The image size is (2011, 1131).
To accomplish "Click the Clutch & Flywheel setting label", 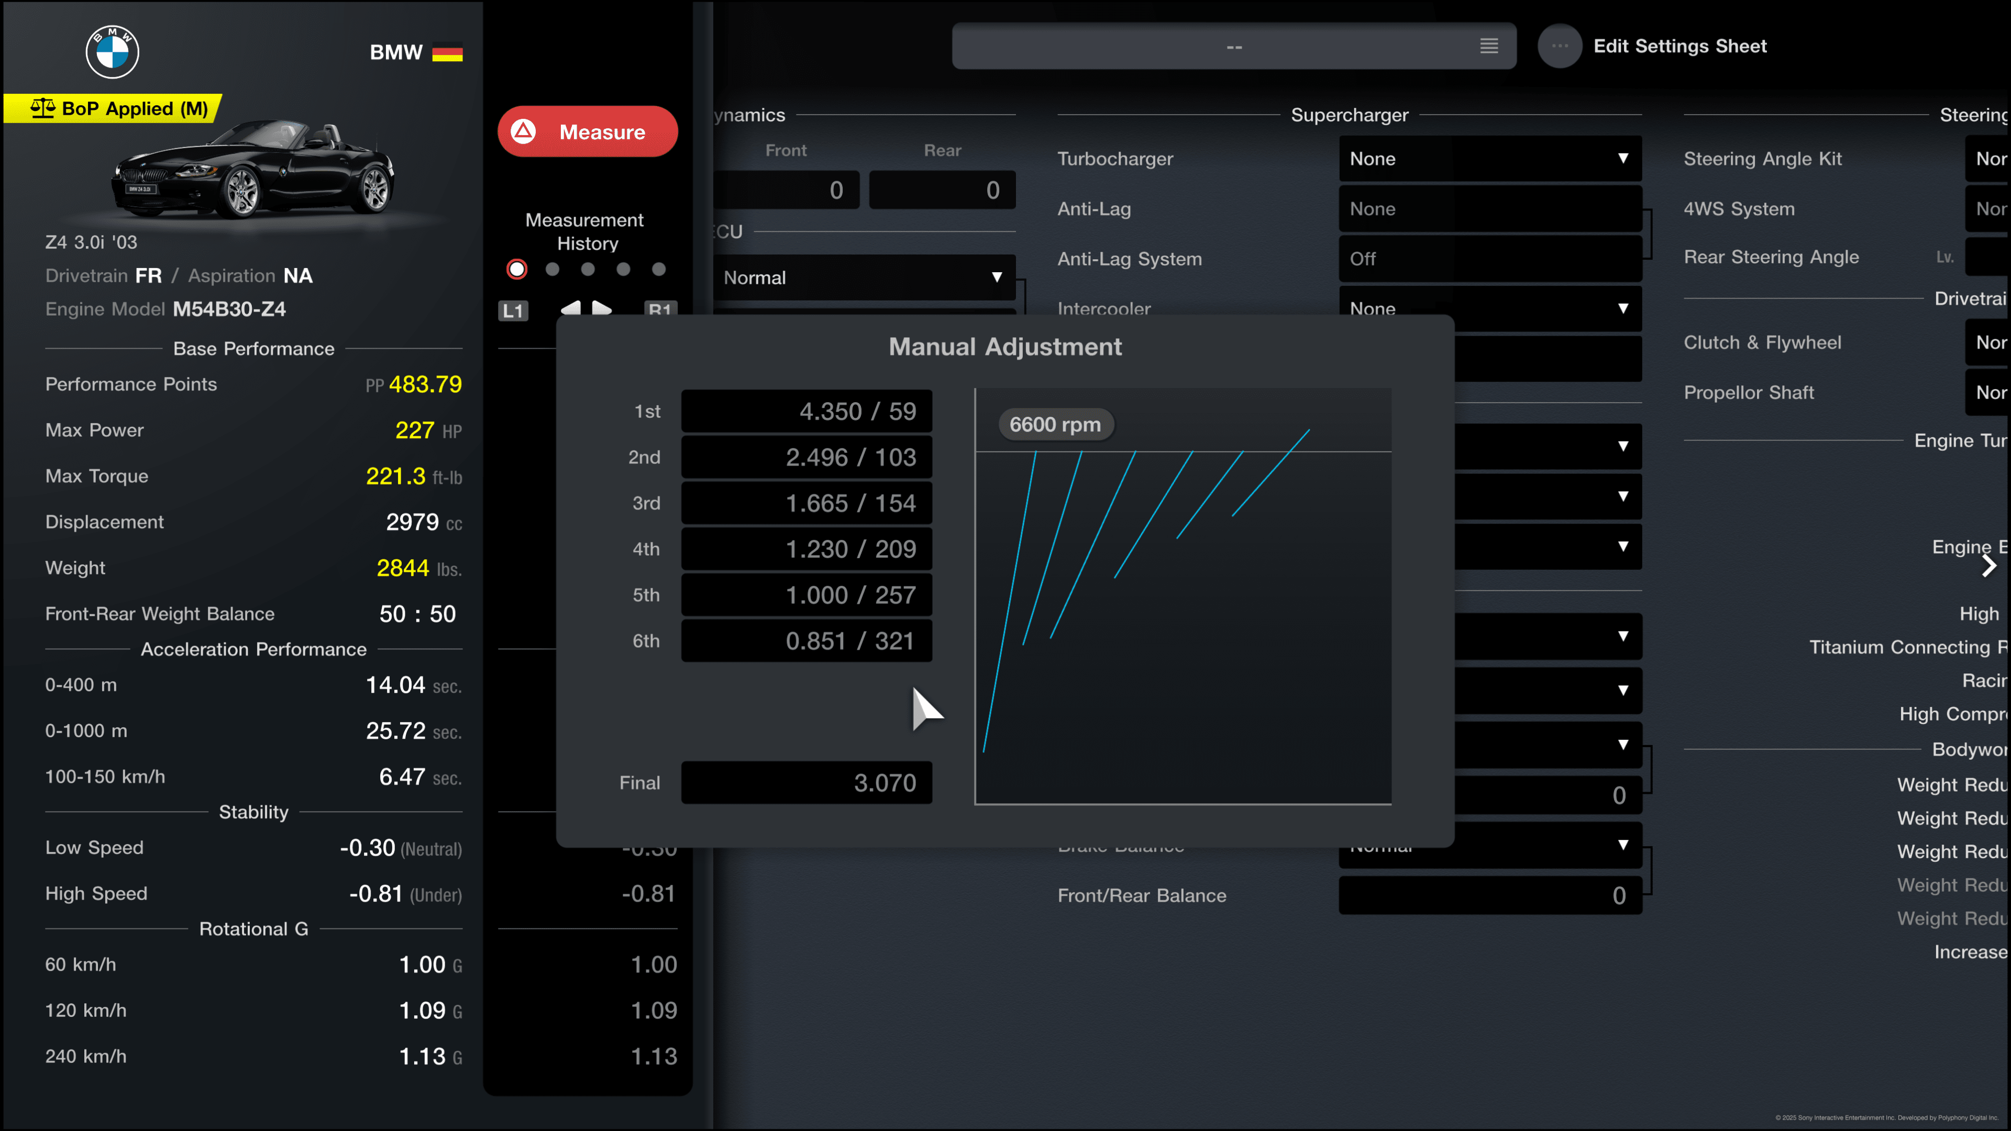I will (1762, 342).
